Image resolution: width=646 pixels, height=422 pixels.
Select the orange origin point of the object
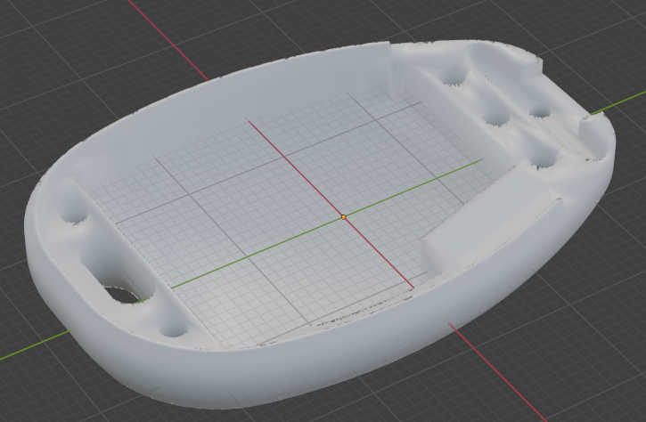coord(344,217)
